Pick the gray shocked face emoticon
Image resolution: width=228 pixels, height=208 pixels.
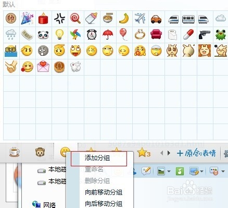pyautogui.click(x=43, y=51)
